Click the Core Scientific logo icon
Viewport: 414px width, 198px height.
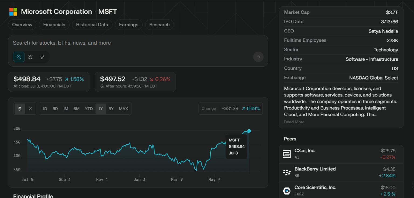pos(287,191)
